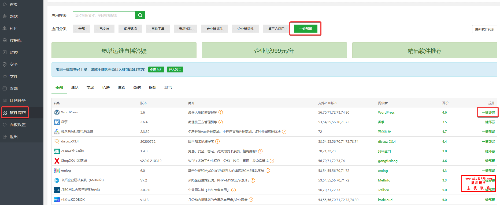The width and height of the screenshot is (500, 205).
Task: Open the 企业版999元/年 banner
Action: pos(274,50)
